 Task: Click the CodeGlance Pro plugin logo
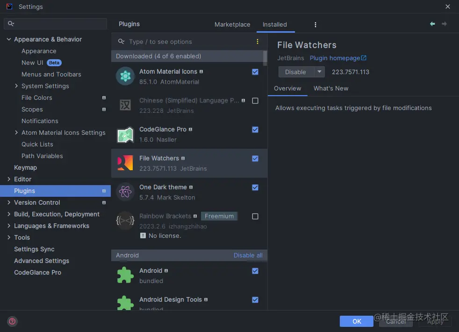pyautogui.click(x=125, y=135)
